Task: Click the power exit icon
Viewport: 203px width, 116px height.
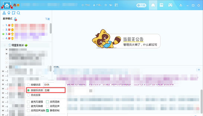Action: pos(199,5)
